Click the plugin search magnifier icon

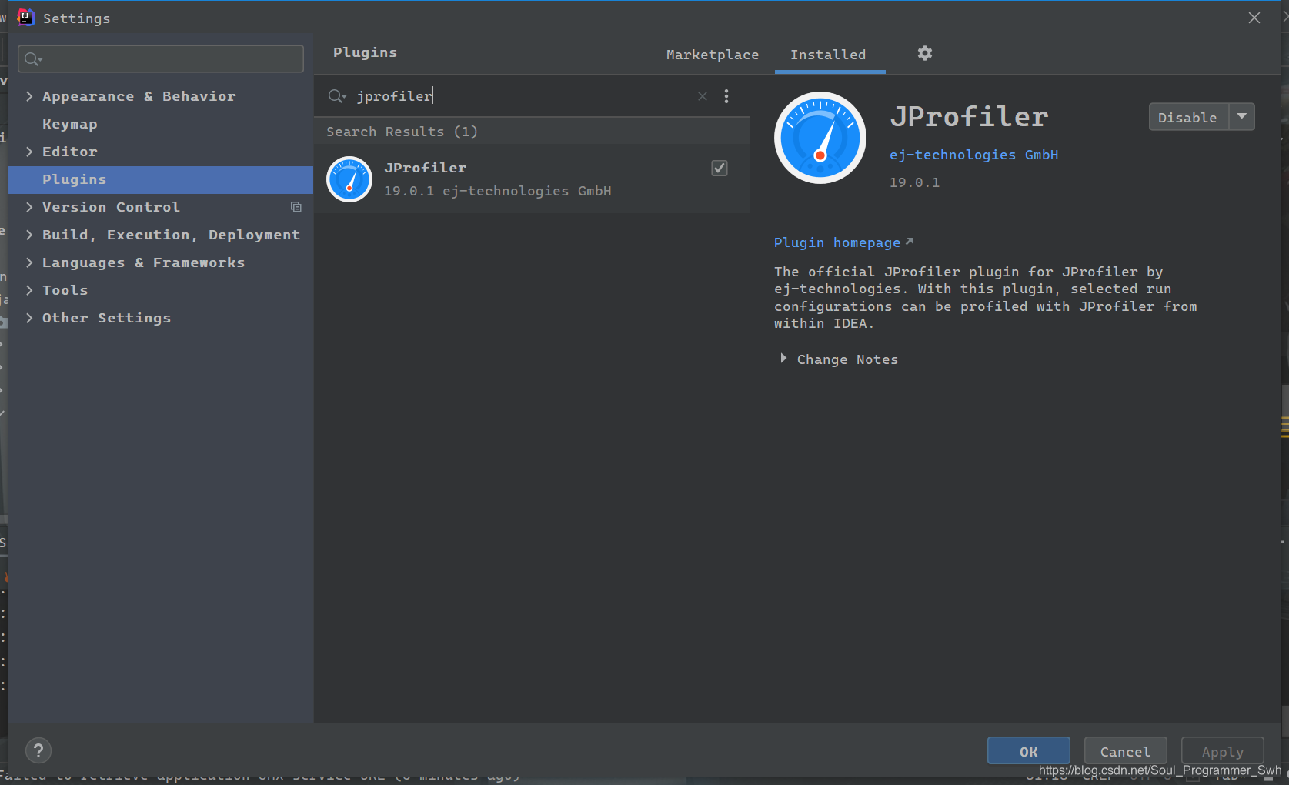[x=336, y=96]
